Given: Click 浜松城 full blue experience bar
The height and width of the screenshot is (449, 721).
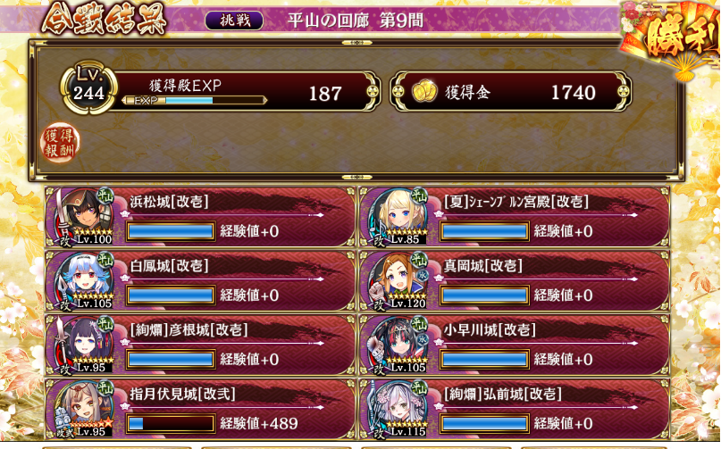Looking at the screenshot, I should tap(171, 231).
